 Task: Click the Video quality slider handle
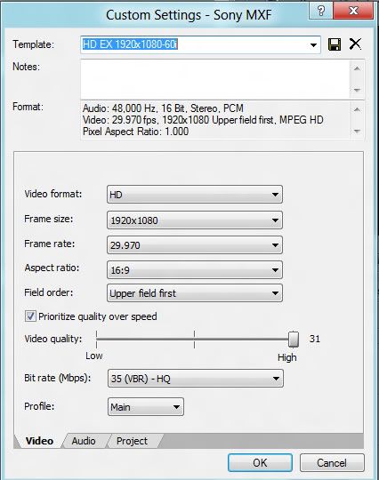tap(294, 340)
